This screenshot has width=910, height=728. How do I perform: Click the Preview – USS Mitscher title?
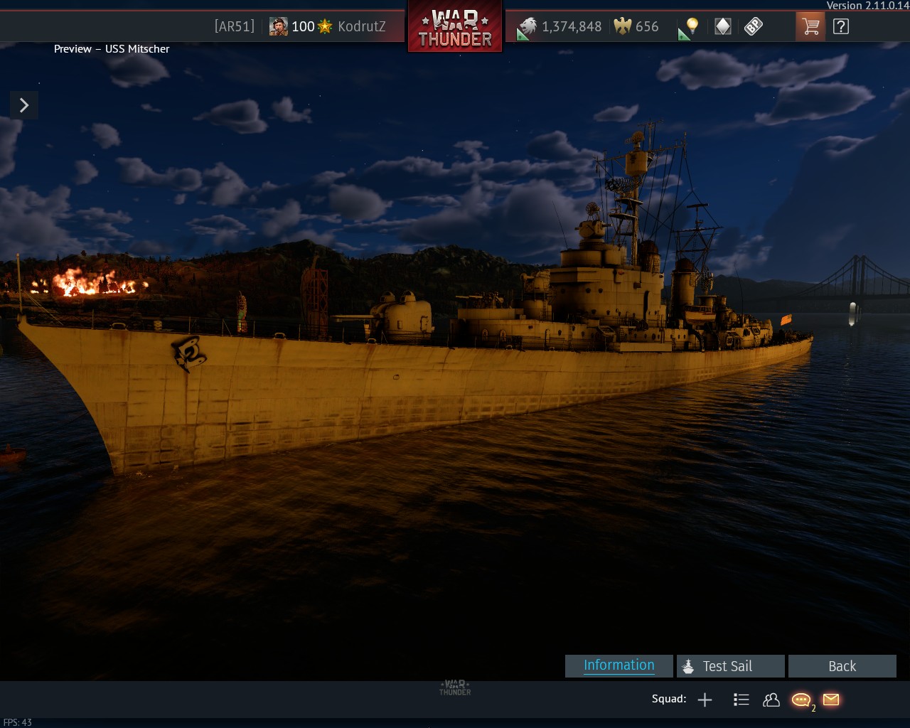coord(112,49)
